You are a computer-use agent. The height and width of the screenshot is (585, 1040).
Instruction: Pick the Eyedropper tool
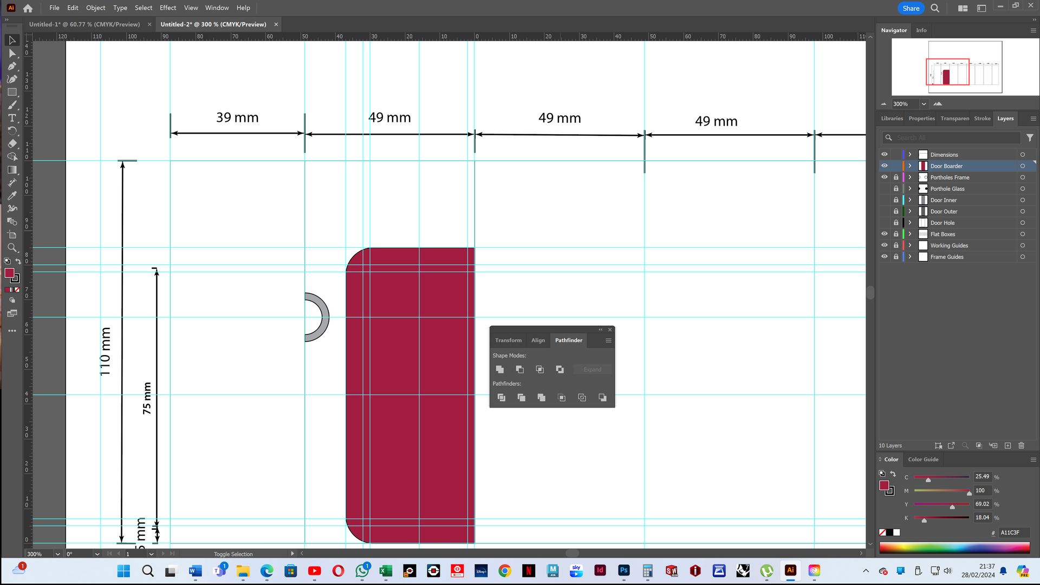12,196
